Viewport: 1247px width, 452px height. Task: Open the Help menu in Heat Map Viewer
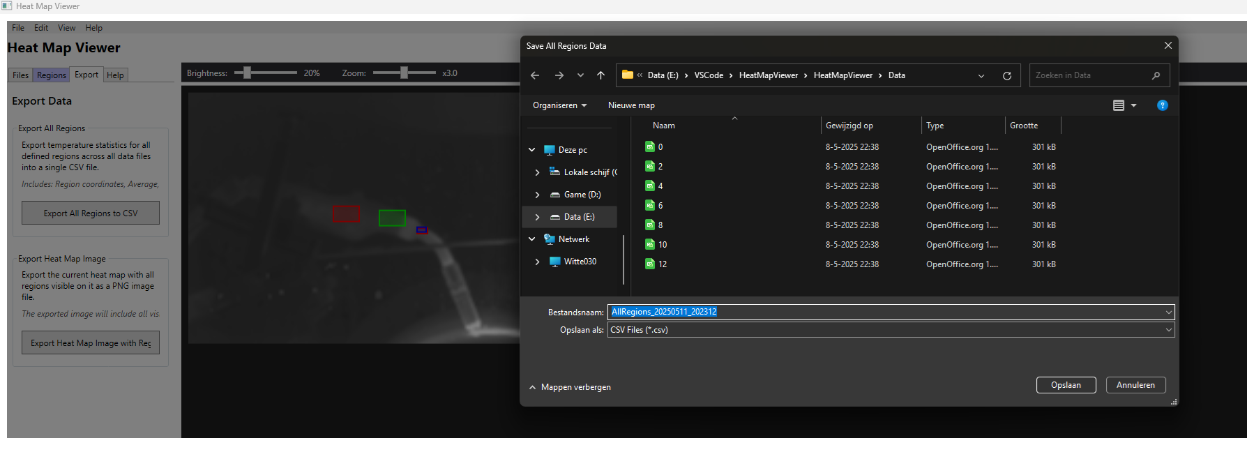[x=93, y=28]
